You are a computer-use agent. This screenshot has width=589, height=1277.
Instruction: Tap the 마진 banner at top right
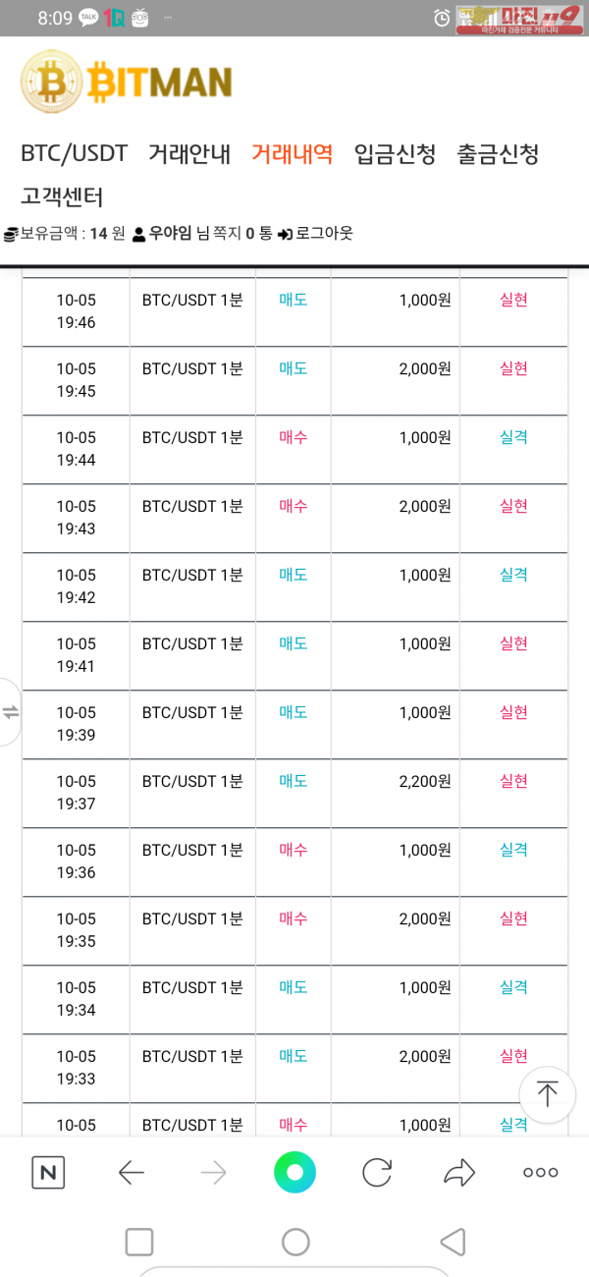click(518, 18)
